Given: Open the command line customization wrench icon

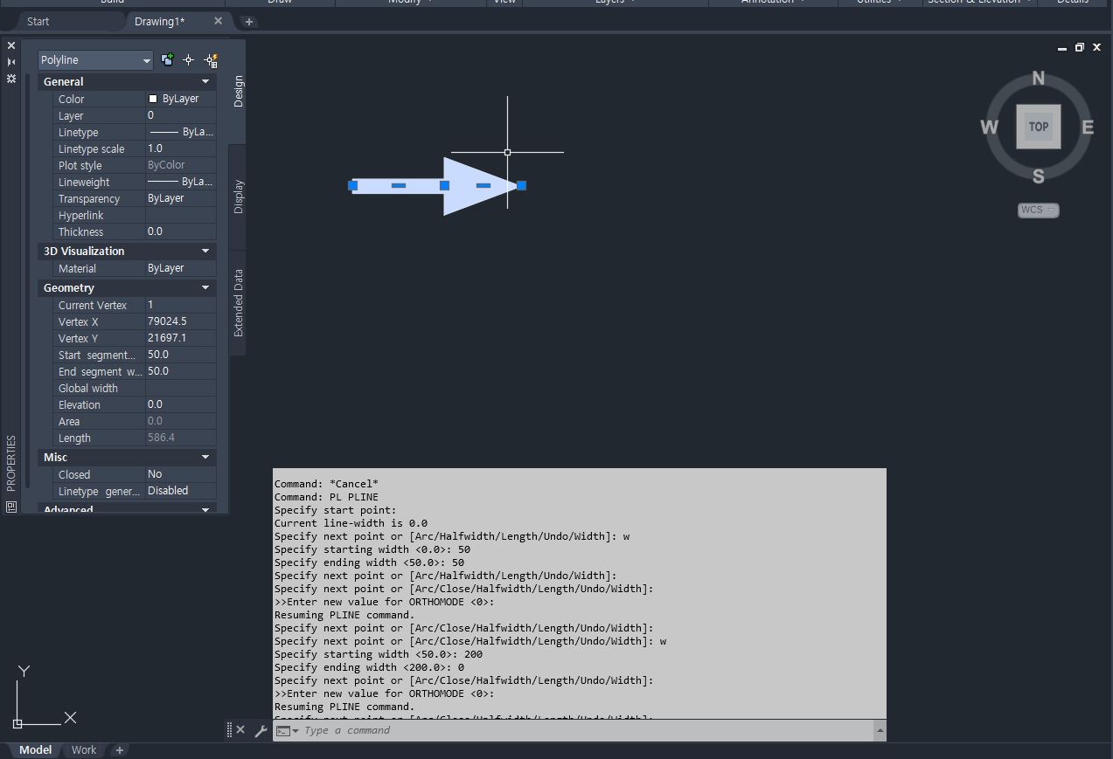Looking at the screenshot, I should coord(261,730).
